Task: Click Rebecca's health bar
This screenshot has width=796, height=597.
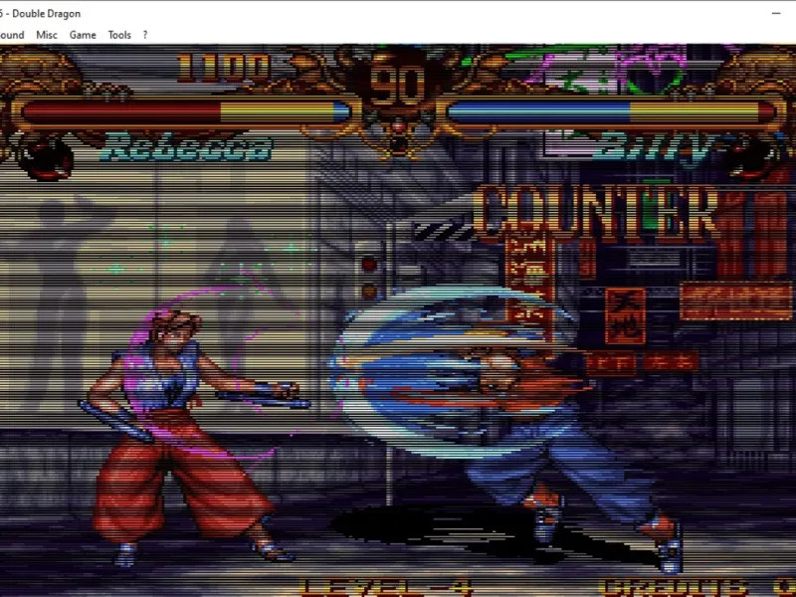Action: 186,112
